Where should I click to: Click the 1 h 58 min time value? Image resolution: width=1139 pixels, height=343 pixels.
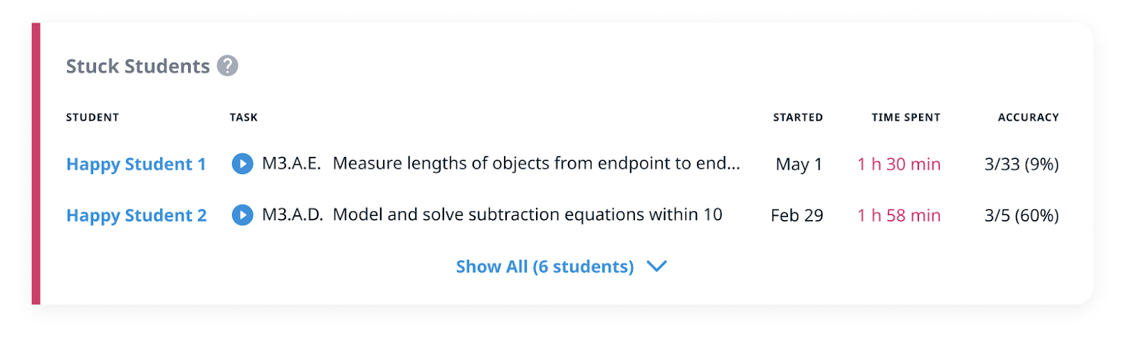898,215
